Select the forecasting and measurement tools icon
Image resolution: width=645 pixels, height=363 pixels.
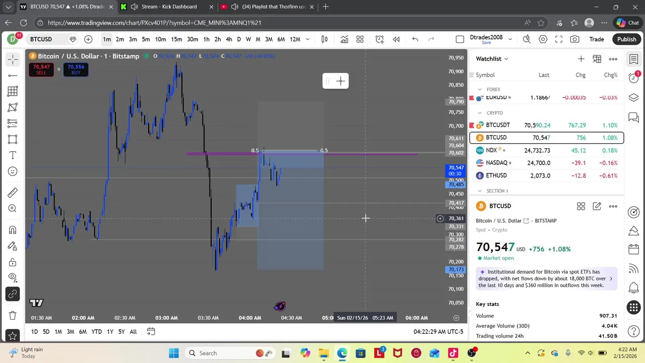[13, 124]
